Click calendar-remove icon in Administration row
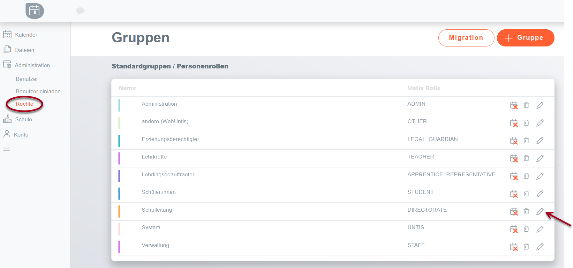Viewport: 573px width, 268px height. point(514,105)
